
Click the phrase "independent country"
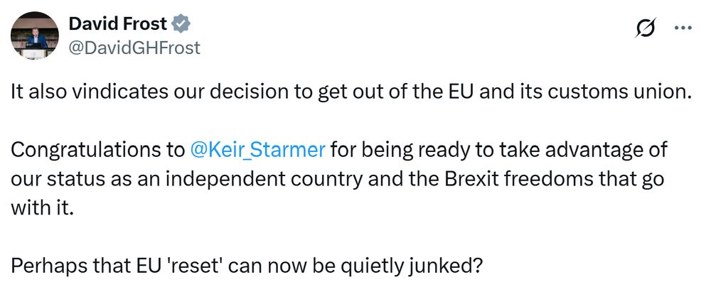[264, 180]
